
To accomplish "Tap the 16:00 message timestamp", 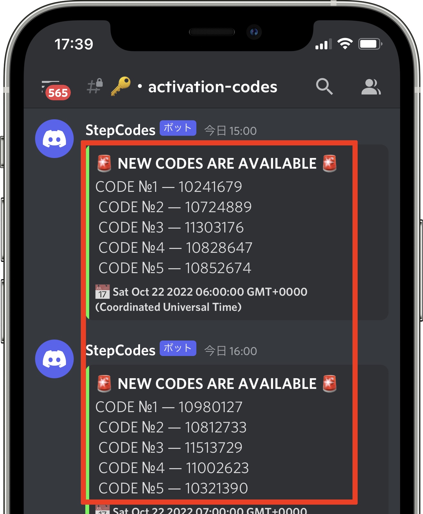I will [230, 351].
